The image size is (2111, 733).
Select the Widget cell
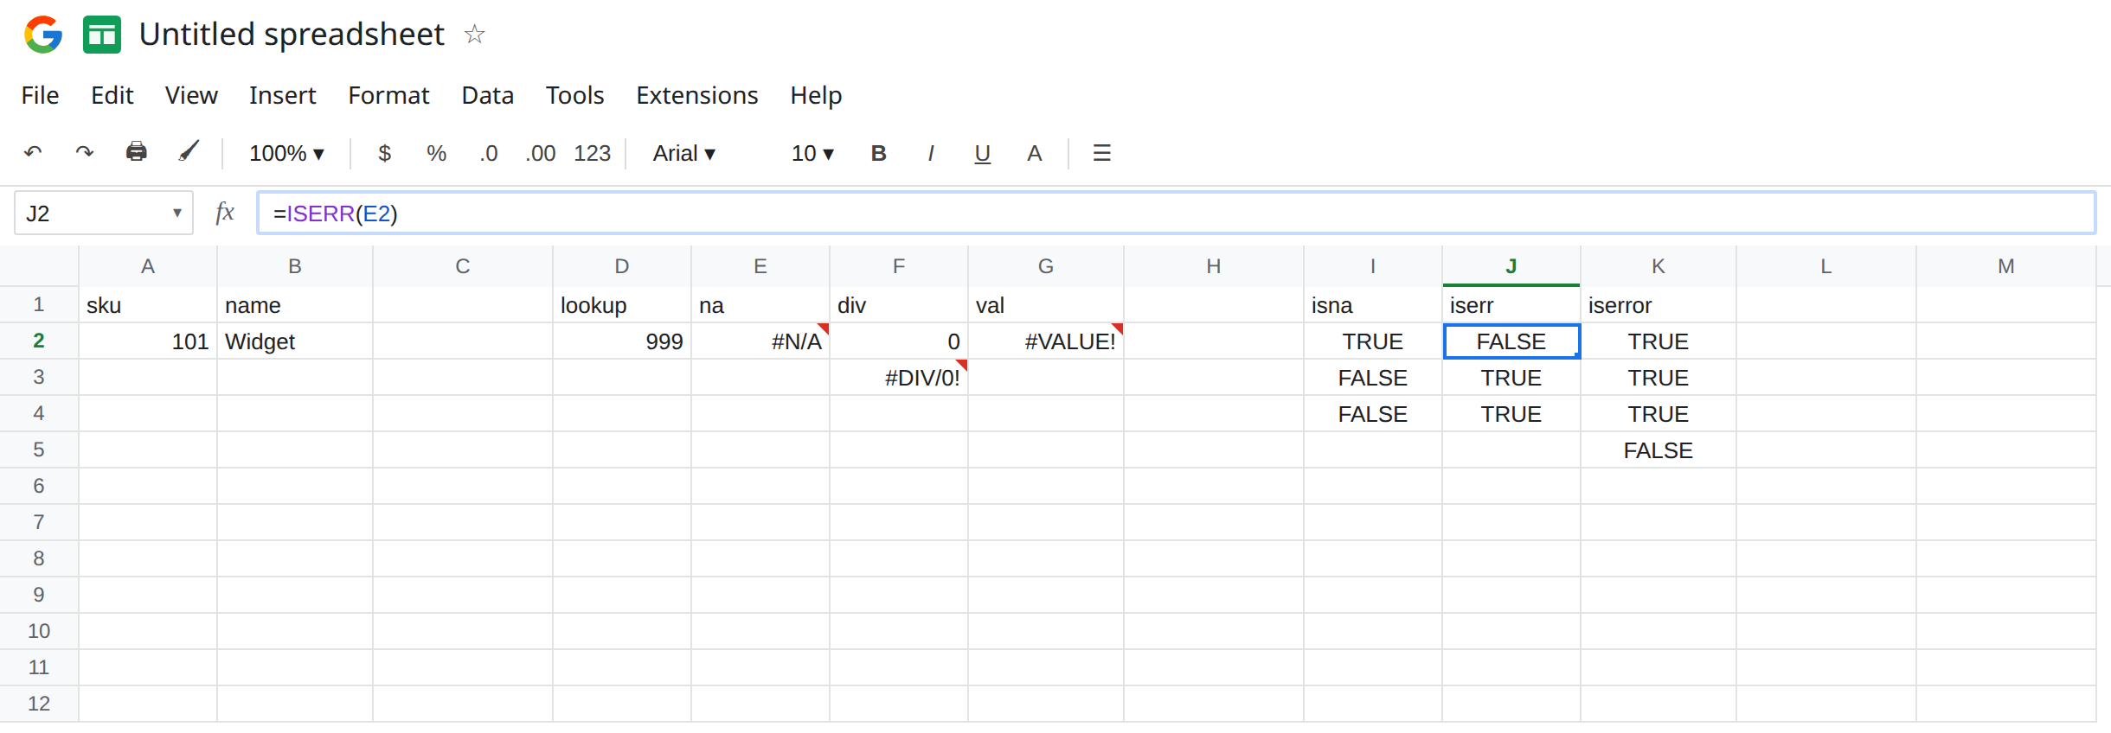pyautogui.click(x=295, y=341)
